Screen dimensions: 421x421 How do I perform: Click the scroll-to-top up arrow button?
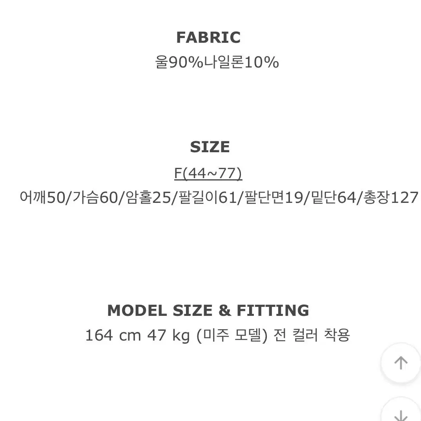tap(401, 363)
